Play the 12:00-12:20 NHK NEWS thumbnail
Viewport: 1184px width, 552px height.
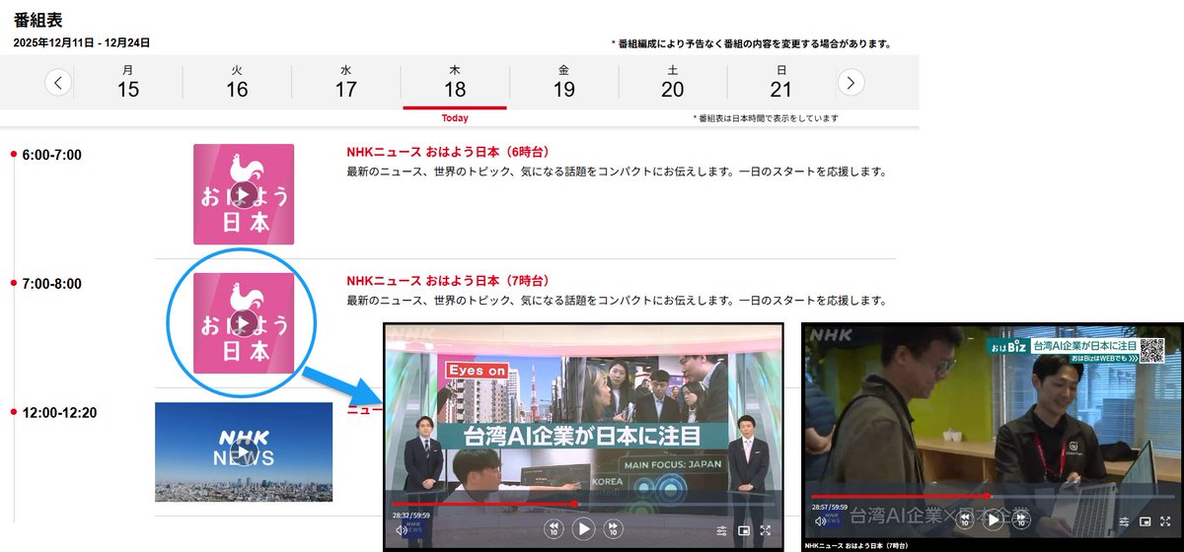(x=244, y=451)
